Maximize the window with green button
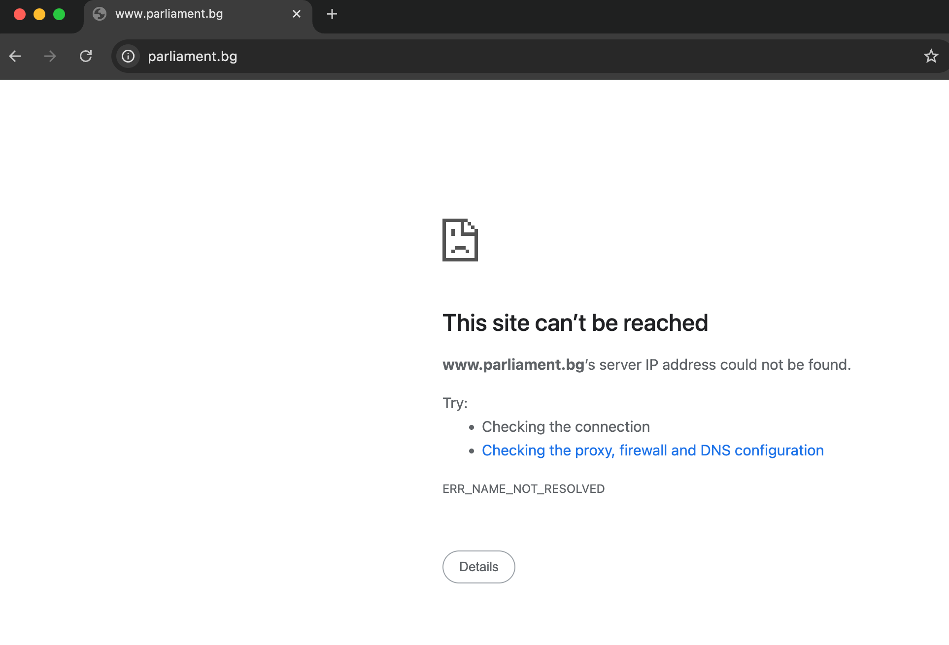The width and height of the screenshot is (949, 645). pyautogui.click(x=59, y=14)
